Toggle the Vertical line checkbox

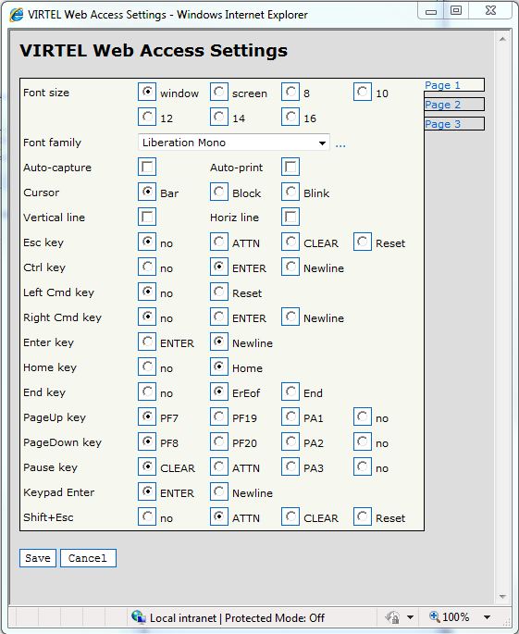[x=147, y=218]
